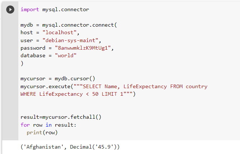Click the for row in result line
This screenshot has height=154, width=240.
[48, 125]
